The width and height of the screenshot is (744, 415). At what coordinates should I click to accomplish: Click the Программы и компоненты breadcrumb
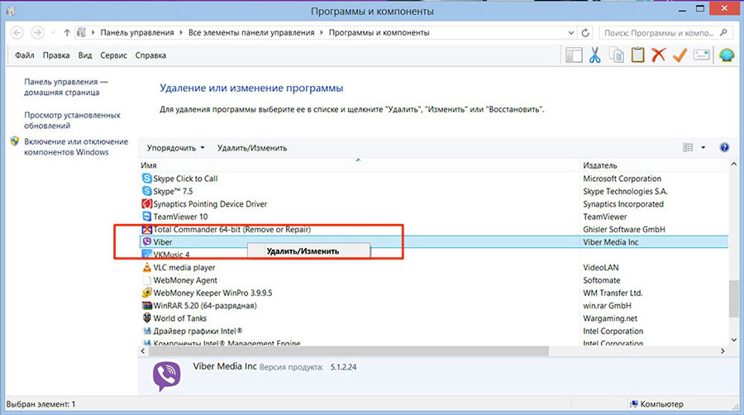(379, 33)
